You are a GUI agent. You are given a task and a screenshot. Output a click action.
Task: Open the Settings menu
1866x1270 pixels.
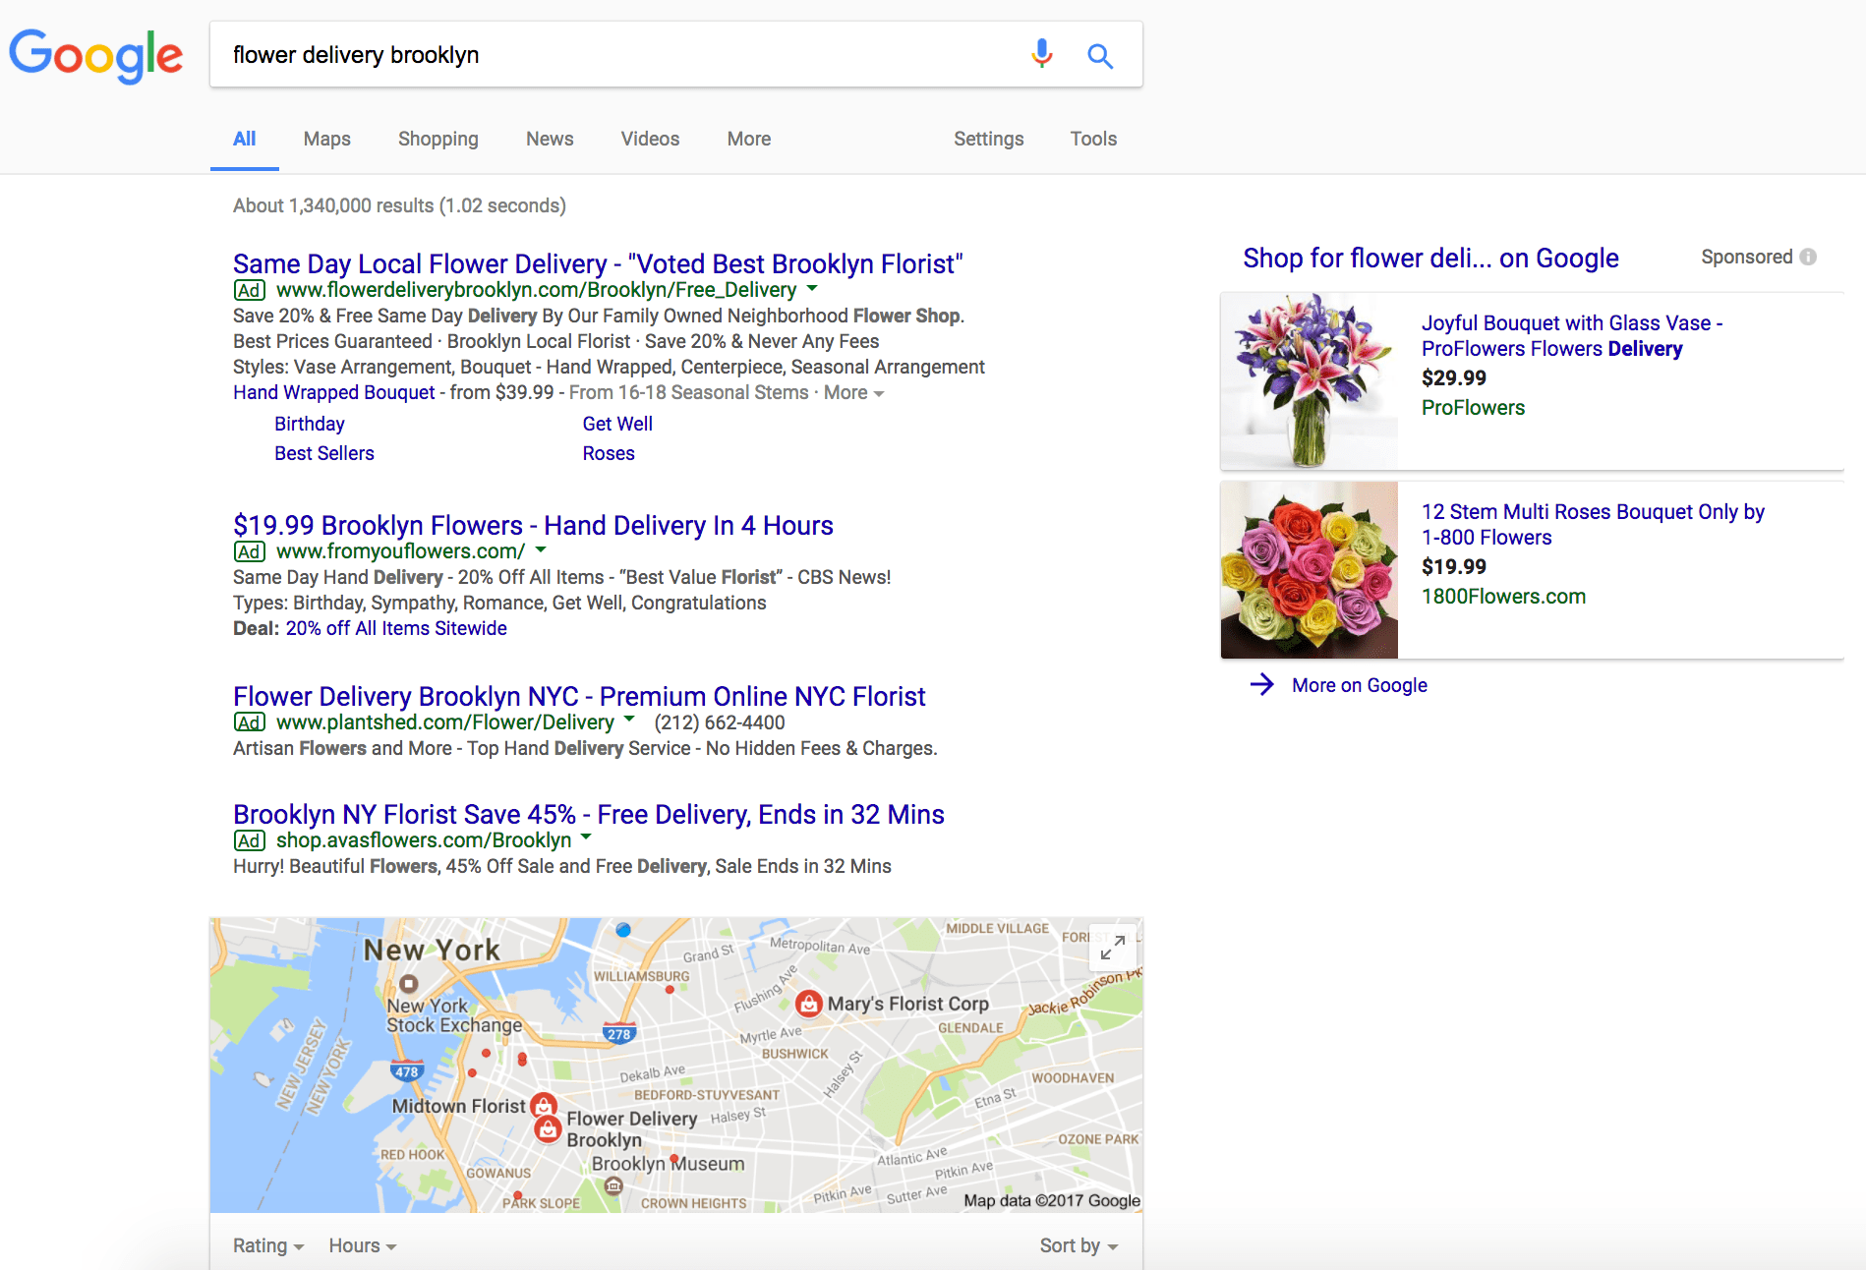point(988,139)
